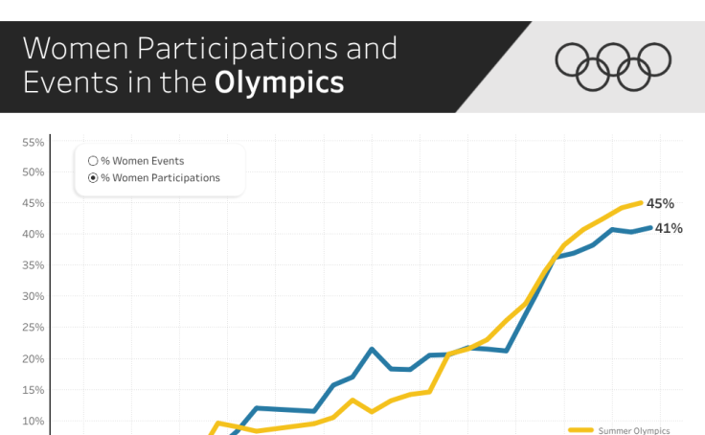Click the dashboard title text
The height and width of the screenshot is (435, 705).
point(209,64)
